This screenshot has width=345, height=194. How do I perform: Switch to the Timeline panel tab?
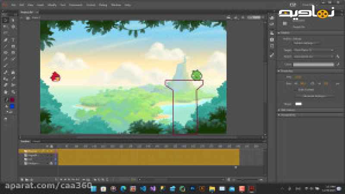(x=25, y=142)
